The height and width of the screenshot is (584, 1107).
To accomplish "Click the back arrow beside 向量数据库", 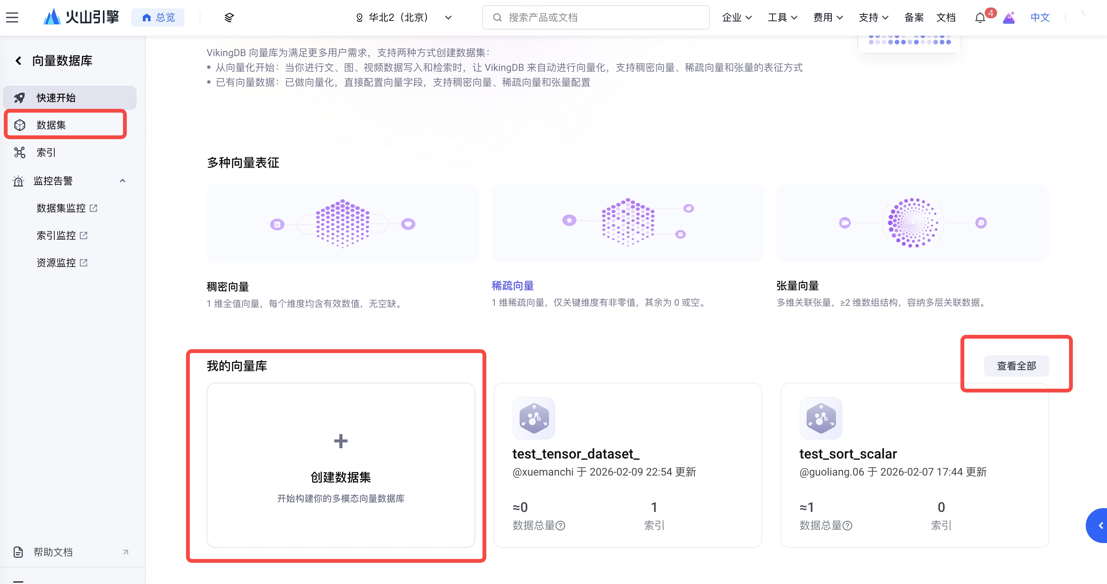I will (x=19, y=61).
